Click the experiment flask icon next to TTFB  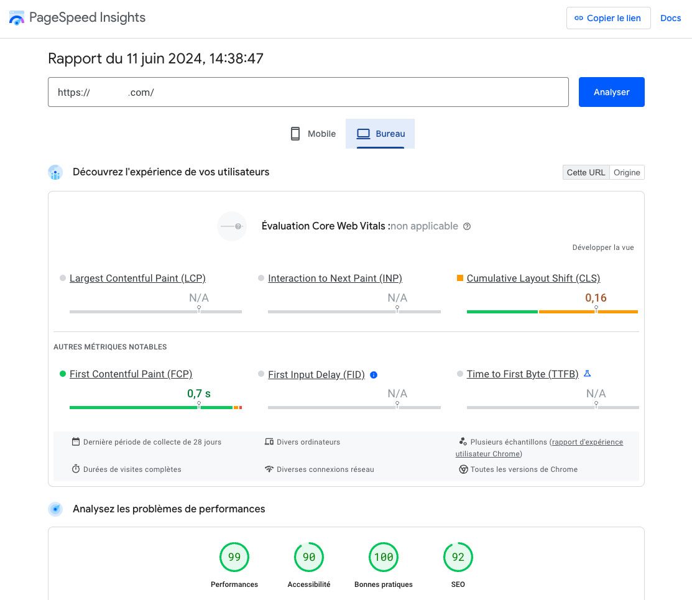point(587,374)
